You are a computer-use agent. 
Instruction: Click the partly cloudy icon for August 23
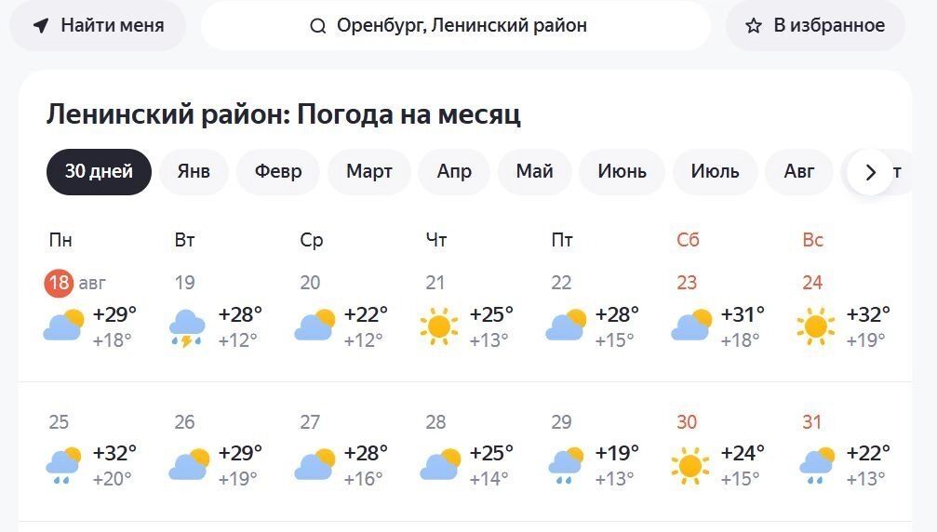690,326
